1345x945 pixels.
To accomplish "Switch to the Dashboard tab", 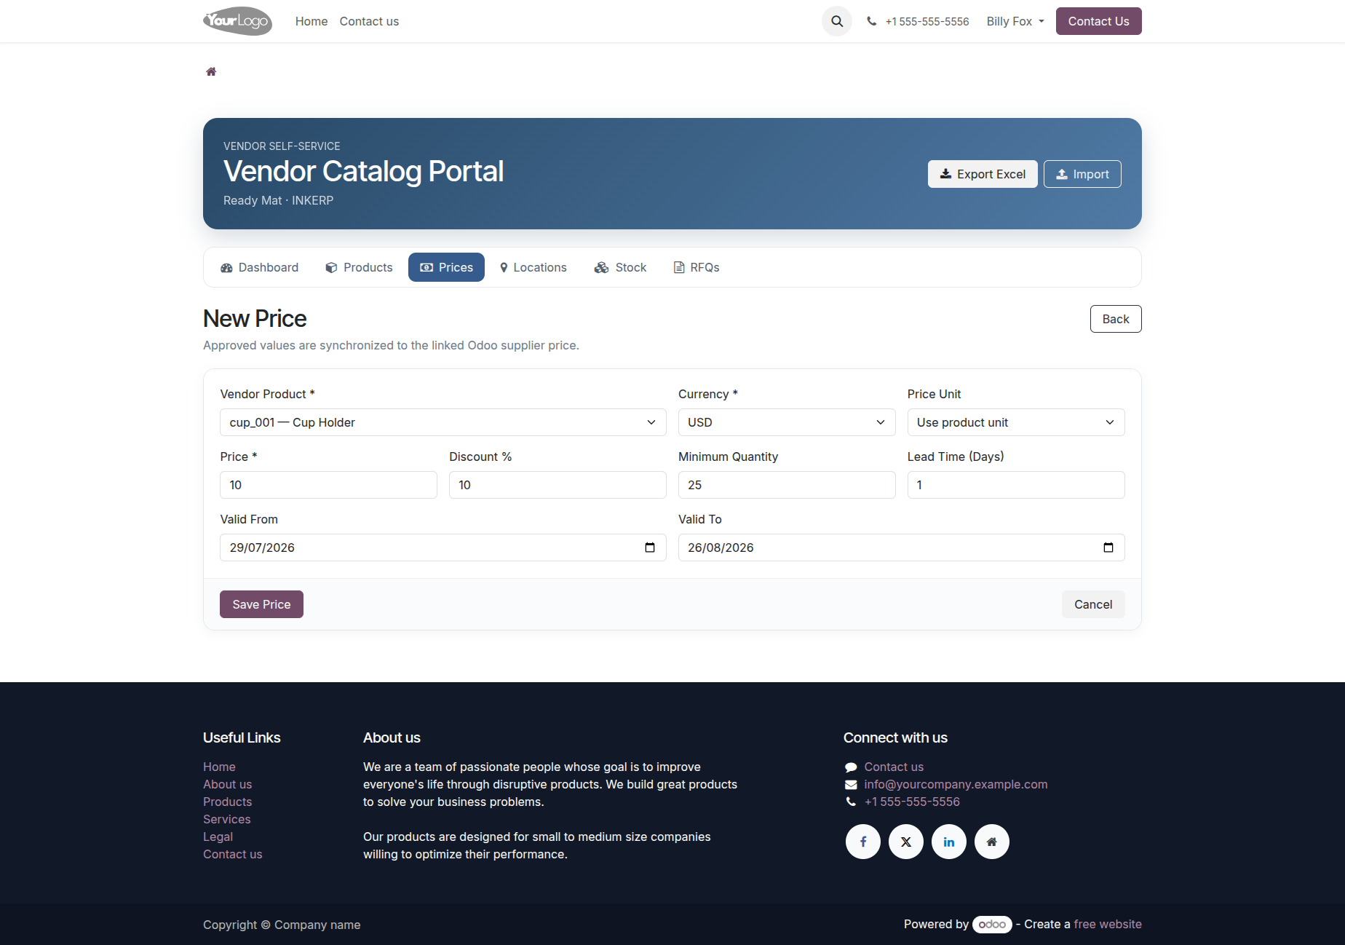I will (x=260, y=267).
